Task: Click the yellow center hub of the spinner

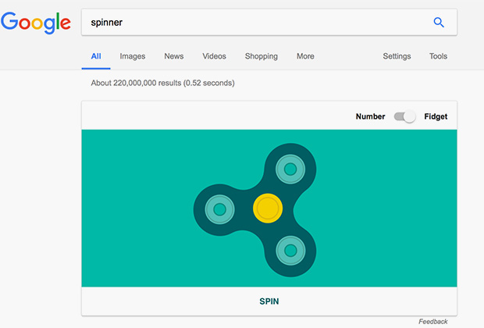Action: [267, 209]
